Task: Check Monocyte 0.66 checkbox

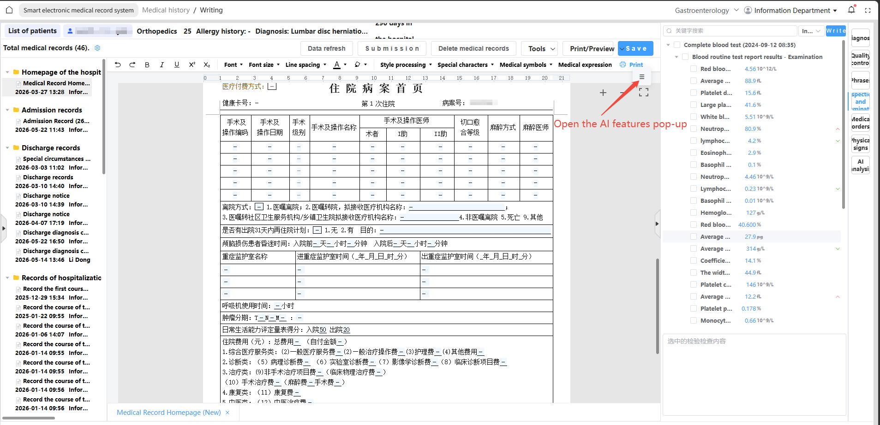Action: tap(694, 320)
